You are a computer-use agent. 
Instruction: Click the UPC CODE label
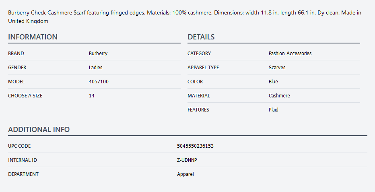point(19,146)
